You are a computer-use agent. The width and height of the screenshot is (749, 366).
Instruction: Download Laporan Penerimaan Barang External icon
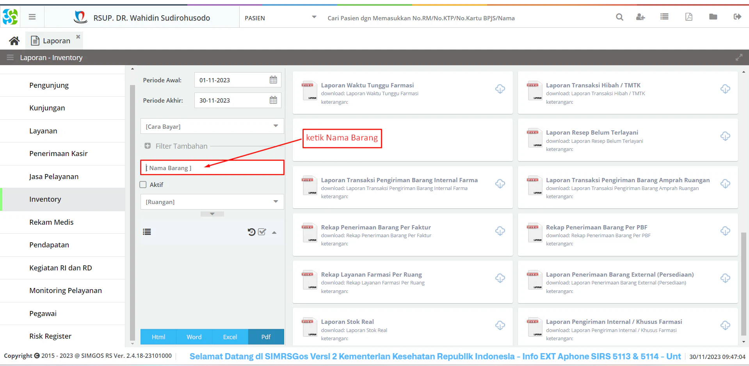pos(725,278)
